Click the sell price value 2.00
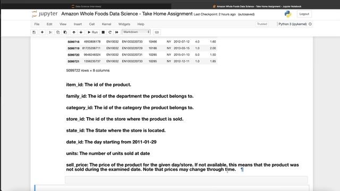The image size is (340, 191). tap(212, 48)
